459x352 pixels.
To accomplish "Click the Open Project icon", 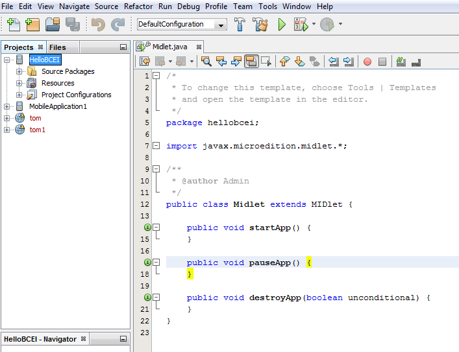I will tap(53, 25).
